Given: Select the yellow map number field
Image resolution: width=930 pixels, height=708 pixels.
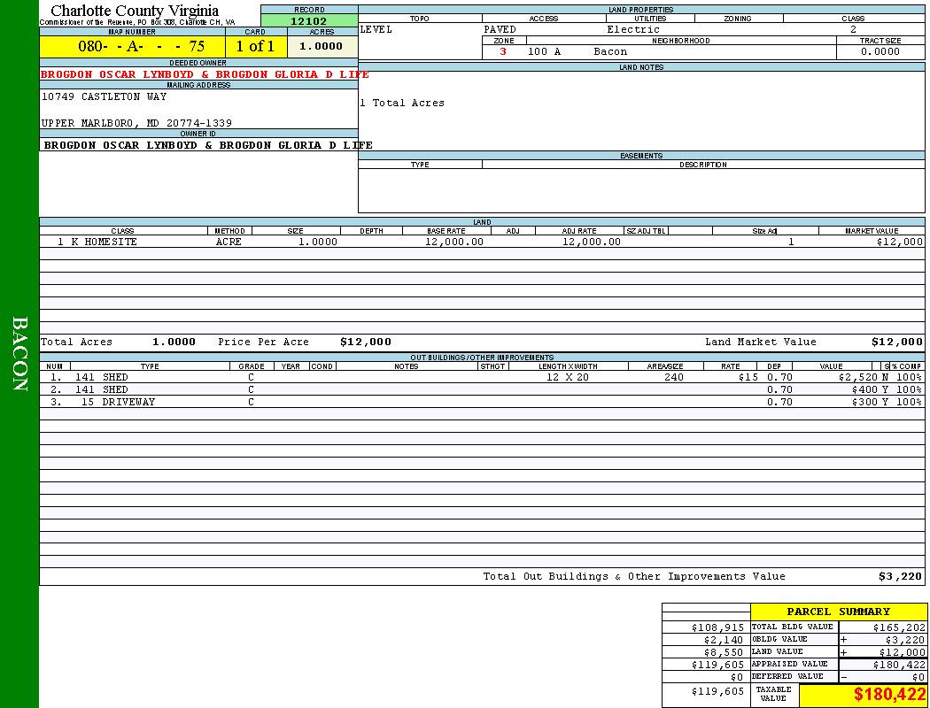Looking at the screenshot, I should click(131, 47).
